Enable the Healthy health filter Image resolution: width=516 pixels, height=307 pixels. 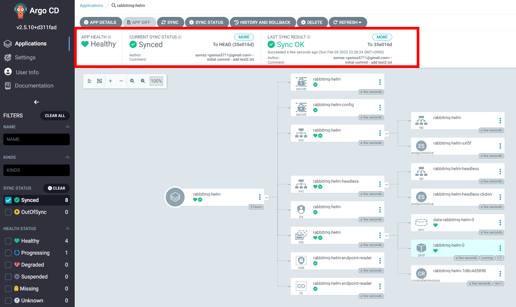(x=8, y=241)
